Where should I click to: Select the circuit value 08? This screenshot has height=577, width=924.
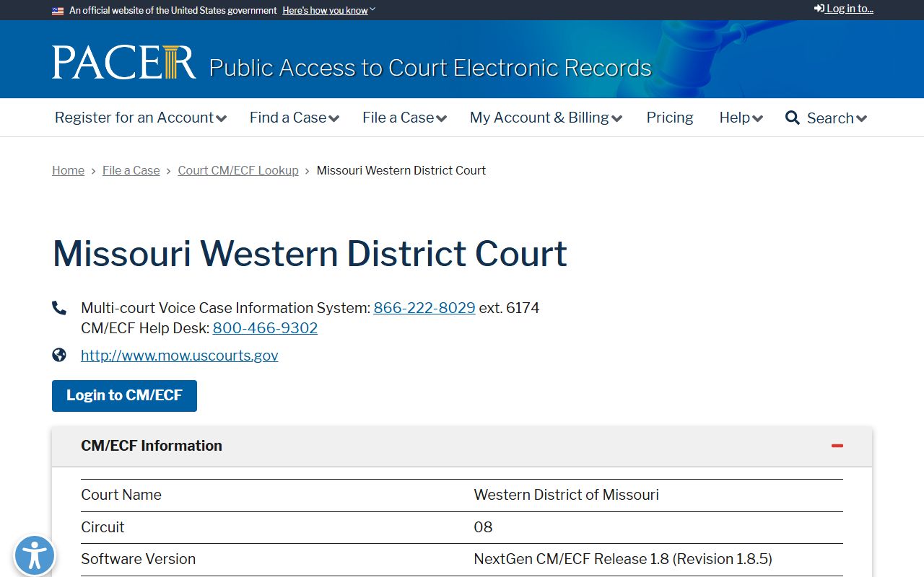[x=483, y=527]
